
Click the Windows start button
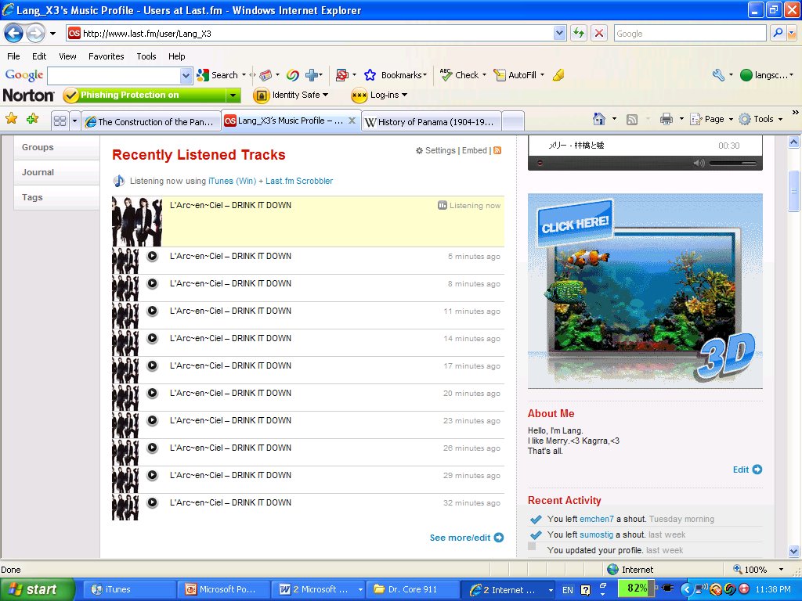(x=37, y=589)
